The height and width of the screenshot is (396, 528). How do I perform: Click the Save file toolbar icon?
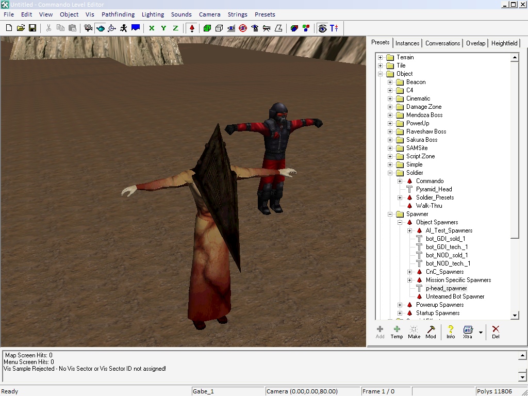32,28
